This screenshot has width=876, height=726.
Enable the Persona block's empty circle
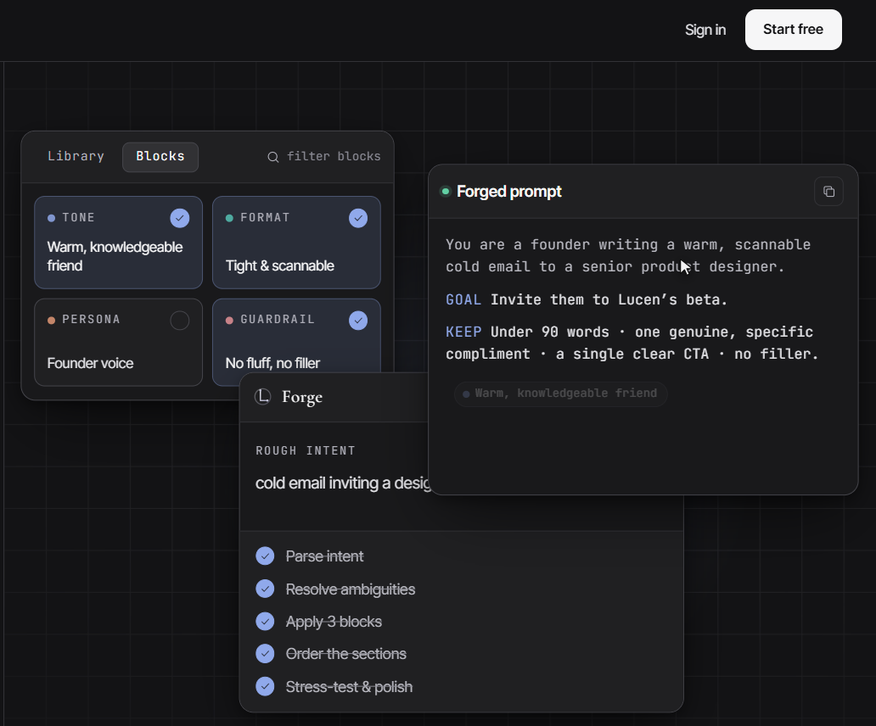[x=180, y=321]
